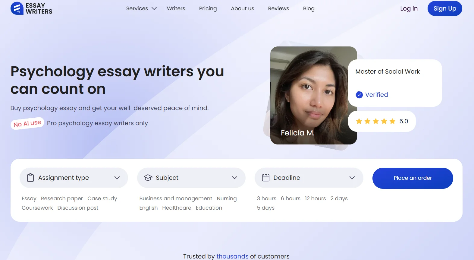474x260 pixels.
Task: Click the Master of Social Work text
Action: (388, 71)
